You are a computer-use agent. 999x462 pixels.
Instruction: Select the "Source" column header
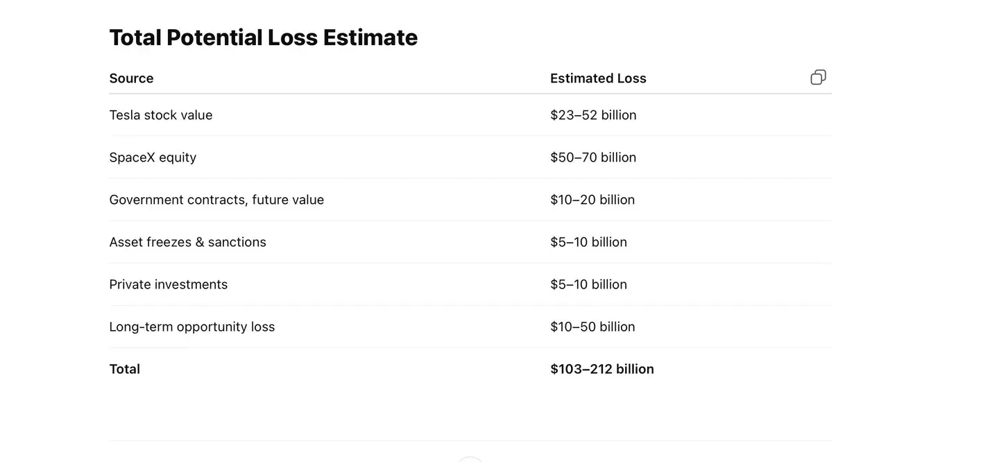[x=131, y=78]
